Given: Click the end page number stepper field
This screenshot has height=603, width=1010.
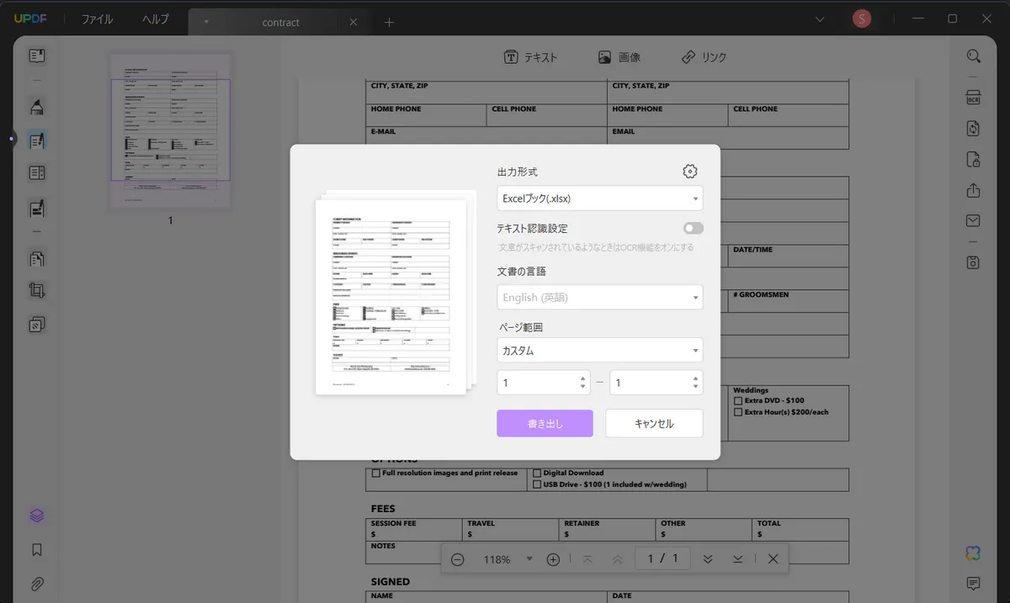Looking at the screenshot, I should 656,383.
